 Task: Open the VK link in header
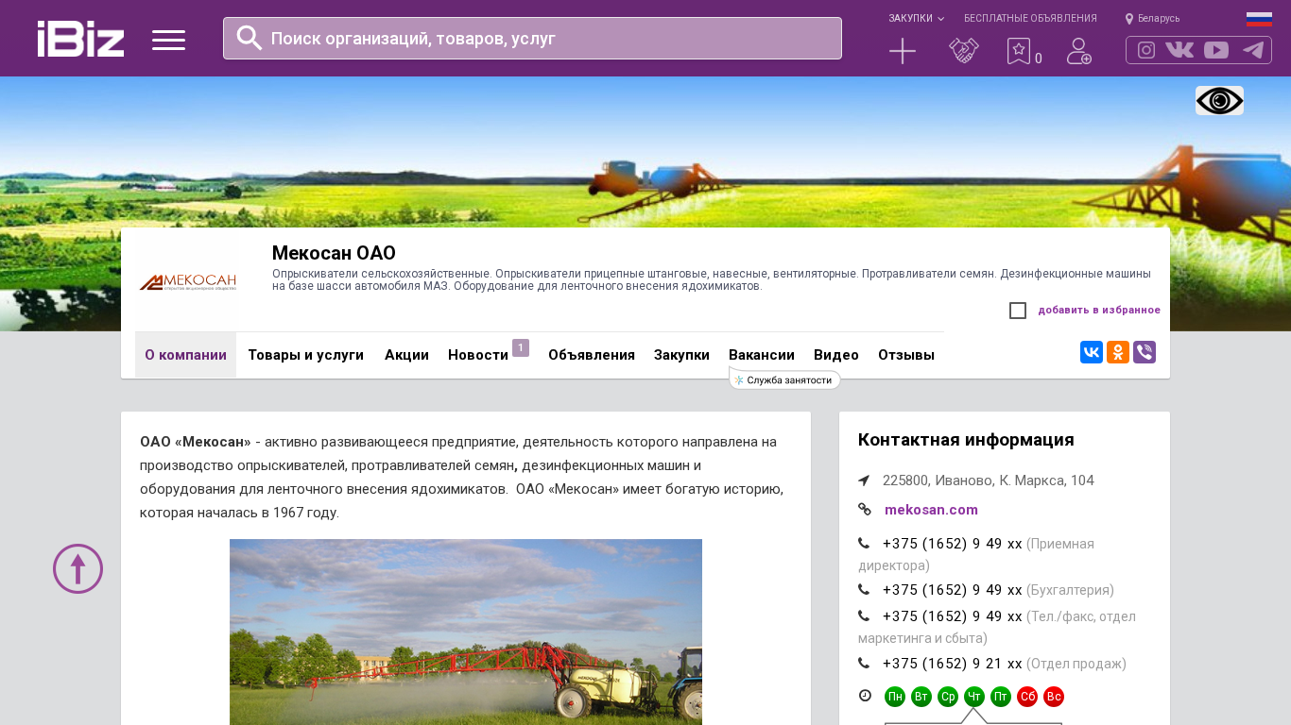pyautogui.click(x=1179, y=50)
